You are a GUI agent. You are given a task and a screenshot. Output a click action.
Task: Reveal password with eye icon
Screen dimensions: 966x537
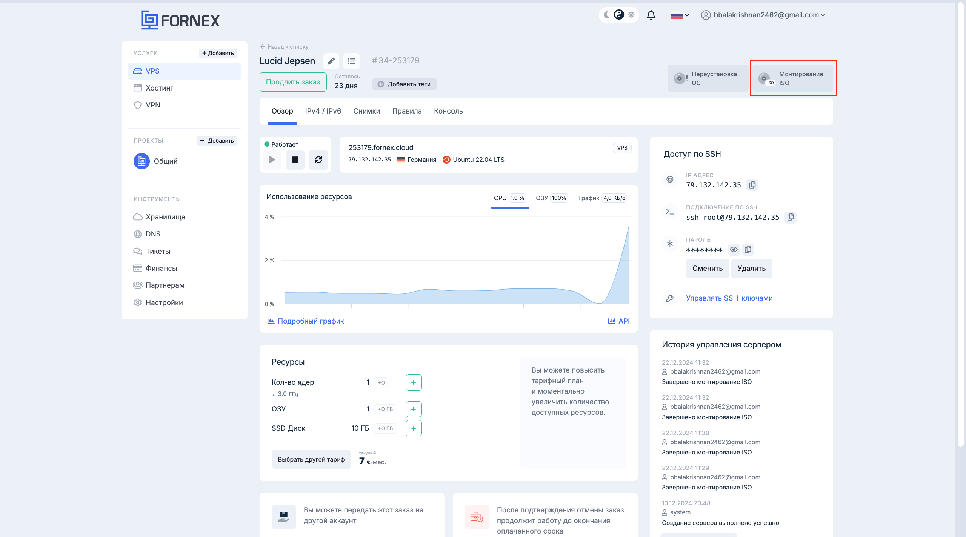(734, 250)
